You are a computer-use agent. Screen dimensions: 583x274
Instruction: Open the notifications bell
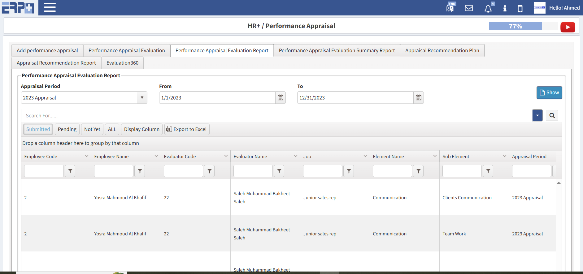pos(488,8)
